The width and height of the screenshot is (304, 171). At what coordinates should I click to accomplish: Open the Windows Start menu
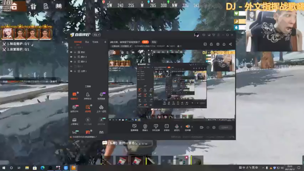3,168
